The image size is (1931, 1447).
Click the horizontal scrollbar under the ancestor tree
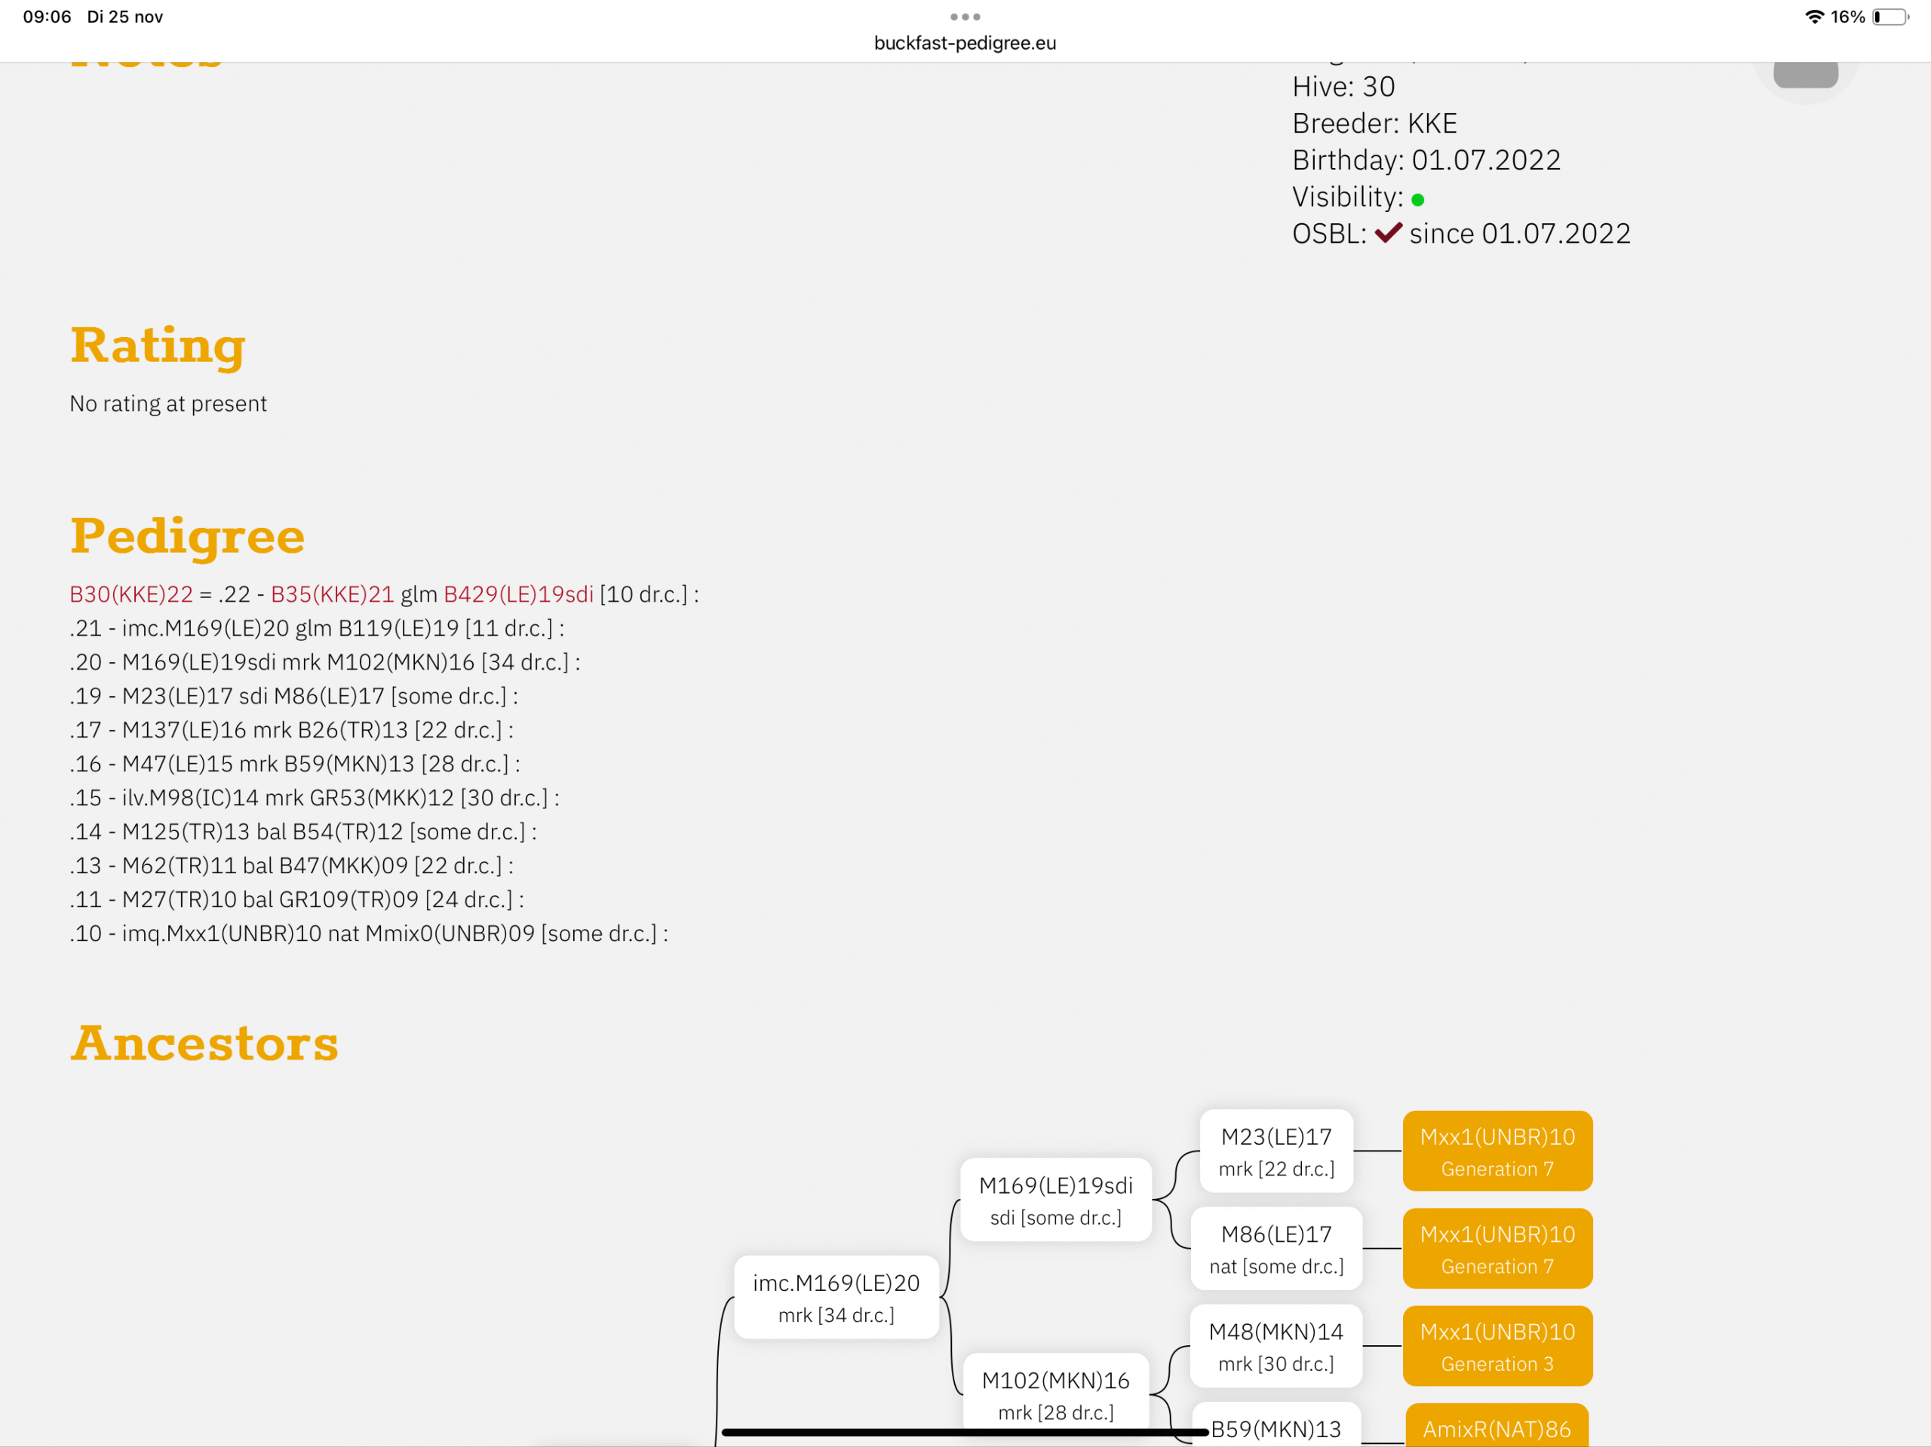point(960,1431)
